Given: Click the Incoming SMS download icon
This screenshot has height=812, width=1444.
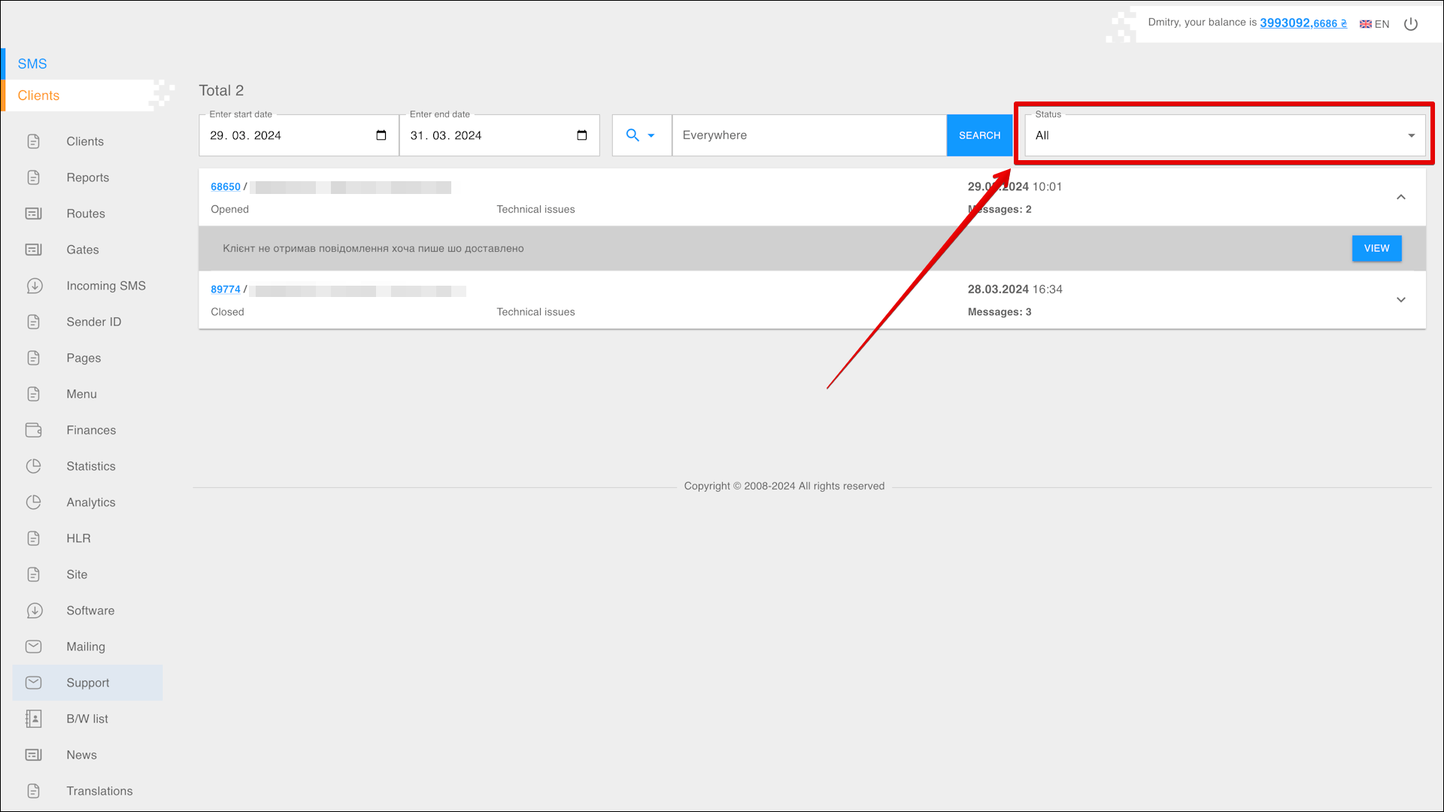Looking at the screenshot, I should 34,286.
